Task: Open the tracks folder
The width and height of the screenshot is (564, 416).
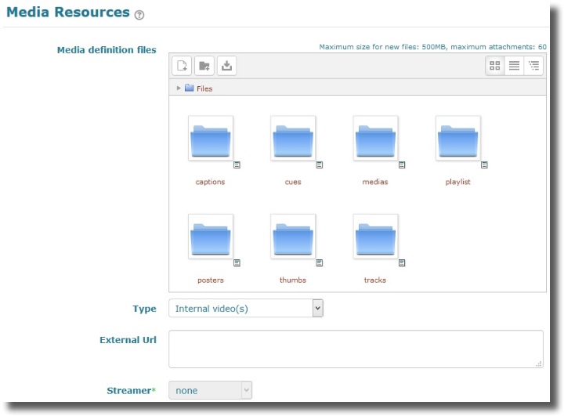Action: coord(375,237)
